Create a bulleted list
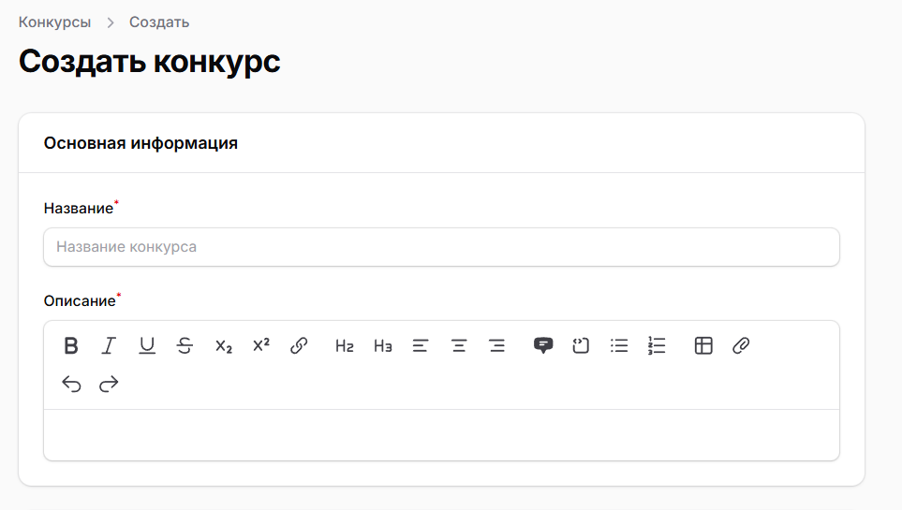Viewport: 902px width, 510px height. coord(619,345)
